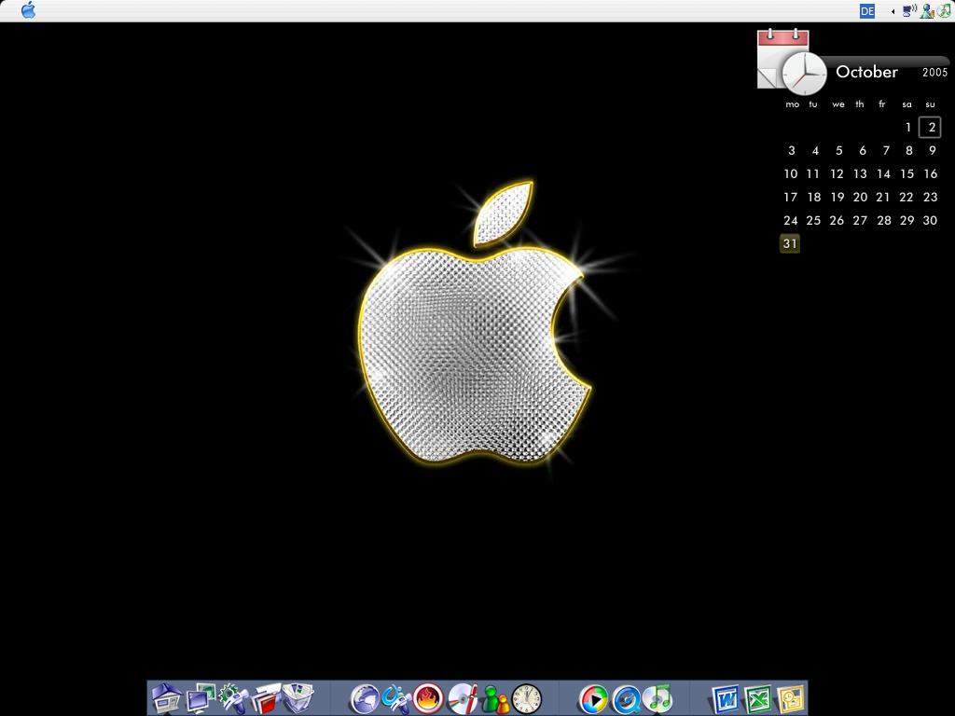This screenshot has height=716, width=955.
Task: Click the DE language indicator
Action: (867, 11)
